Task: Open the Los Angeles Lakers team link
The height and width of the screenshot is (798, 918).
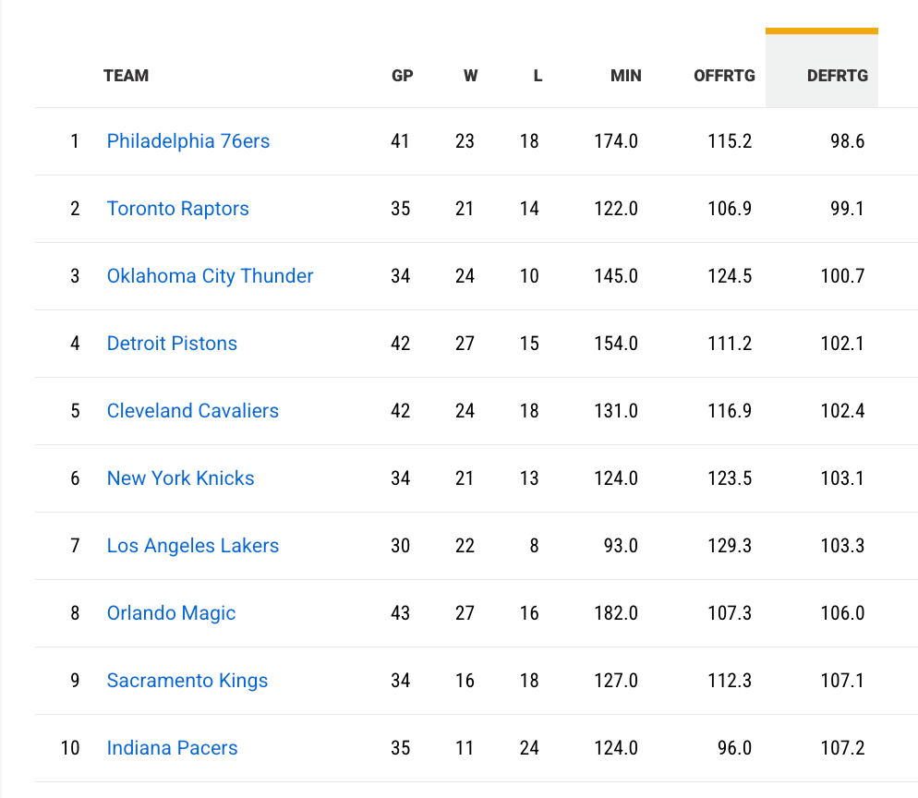Action: [x=192, y=546]
